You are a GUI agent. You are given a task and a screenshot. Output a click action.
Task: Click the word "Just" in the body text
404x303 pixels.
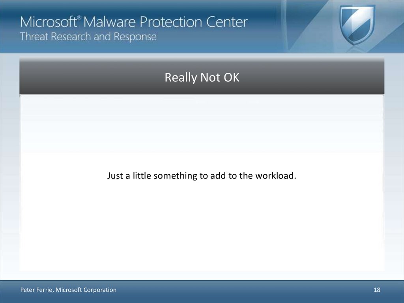[115, 175]
